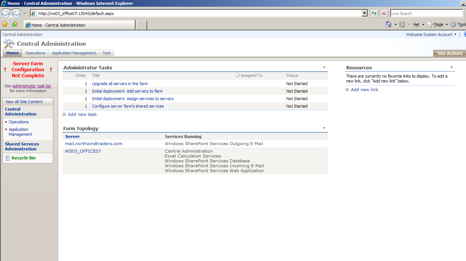Click the Add new task link

tap(82, 114)
